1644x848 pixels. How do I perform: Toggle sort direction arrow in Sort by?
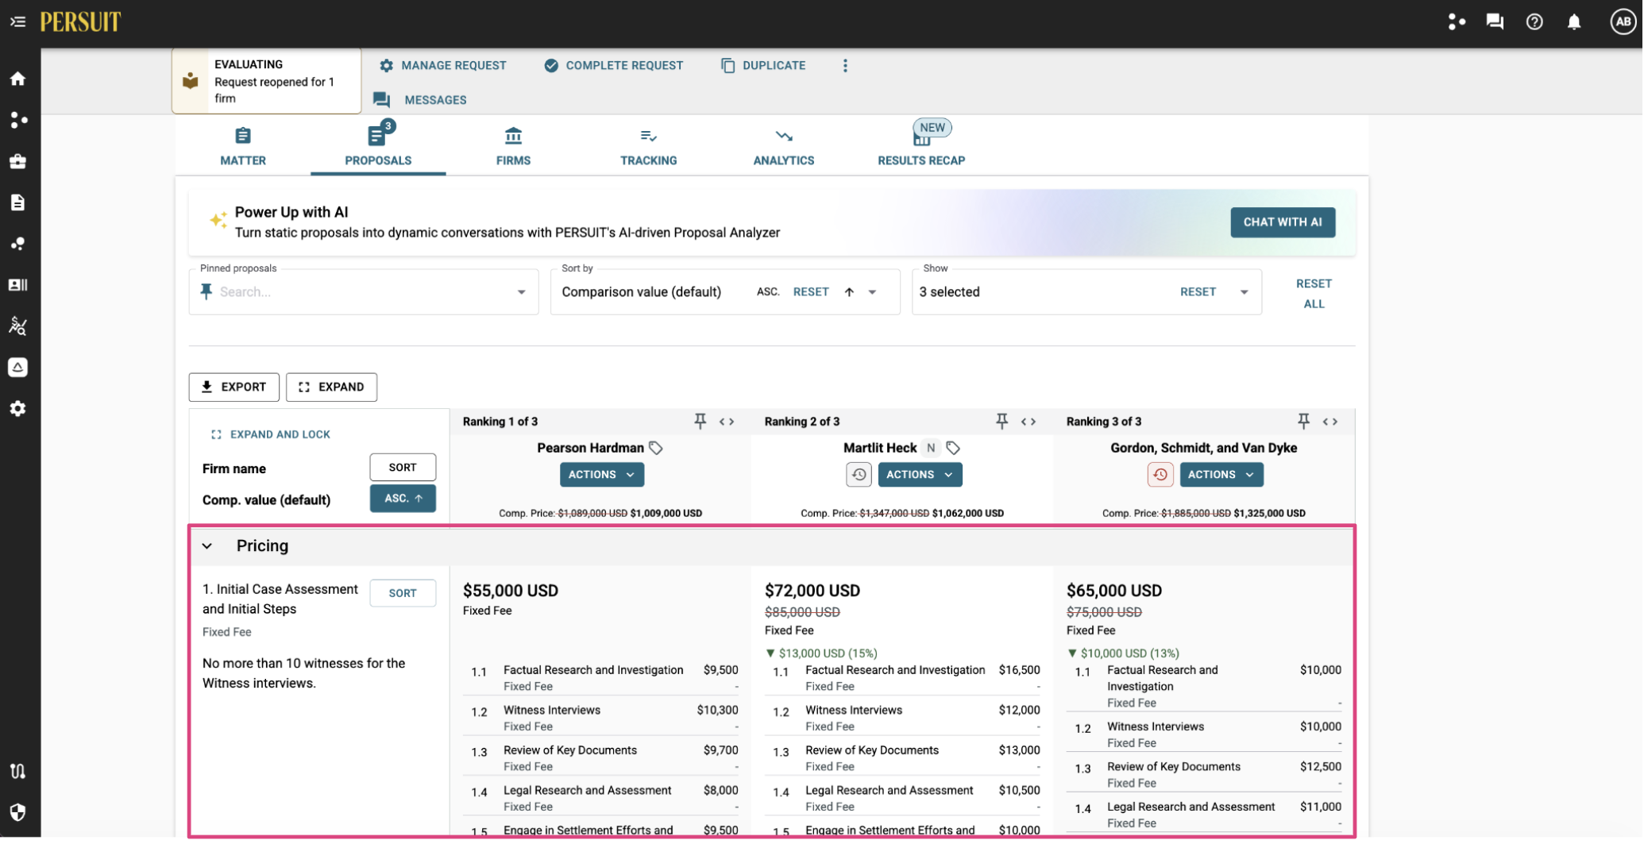pyautogui.click(x=849, y=292)
